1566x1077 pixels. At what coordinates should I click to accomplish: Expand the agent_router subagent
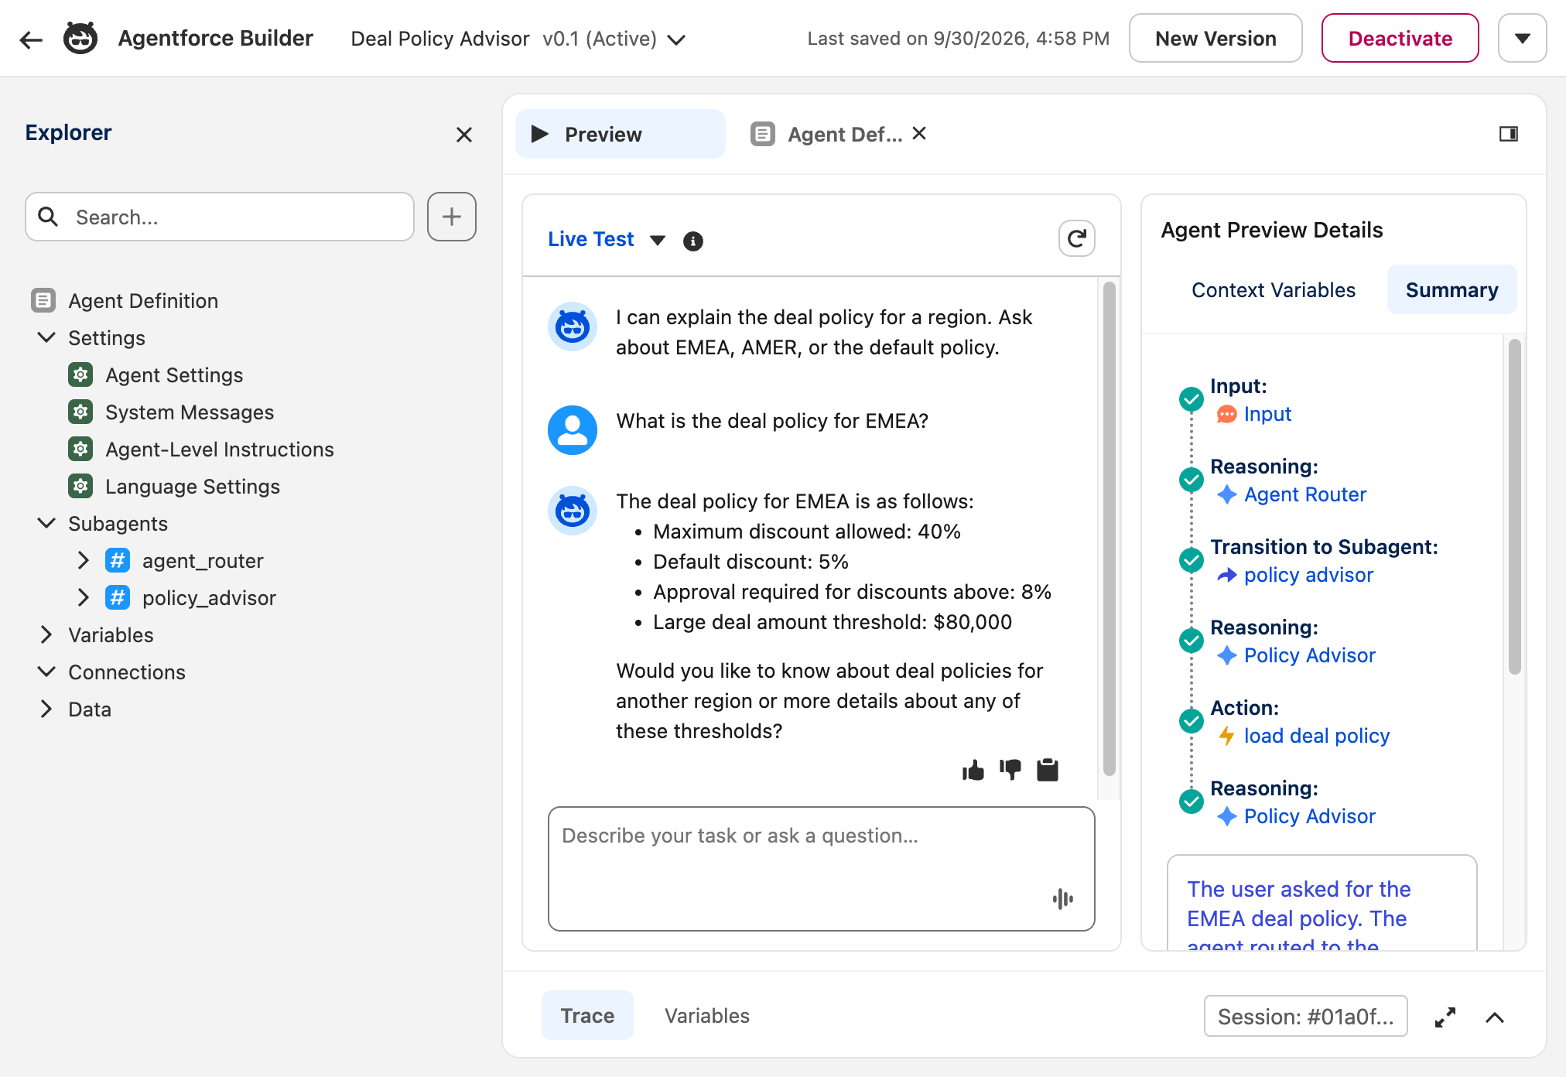[84, 560]
